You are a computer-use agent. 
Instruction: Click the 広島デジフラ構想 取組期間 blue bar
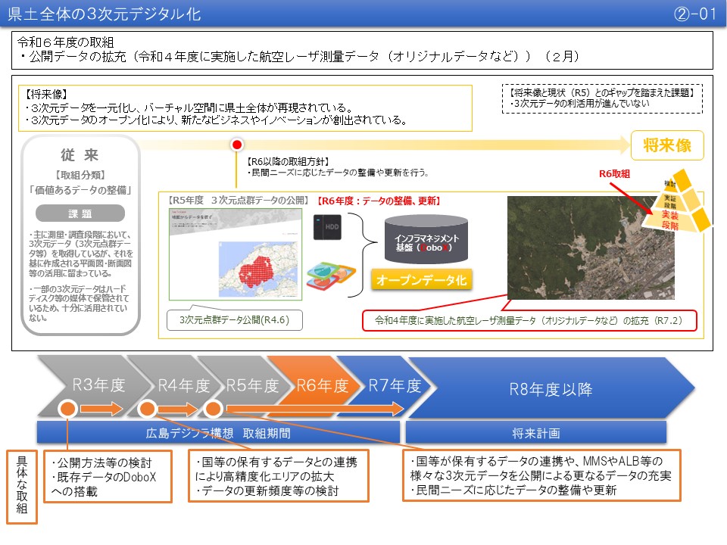coord(220,431)
